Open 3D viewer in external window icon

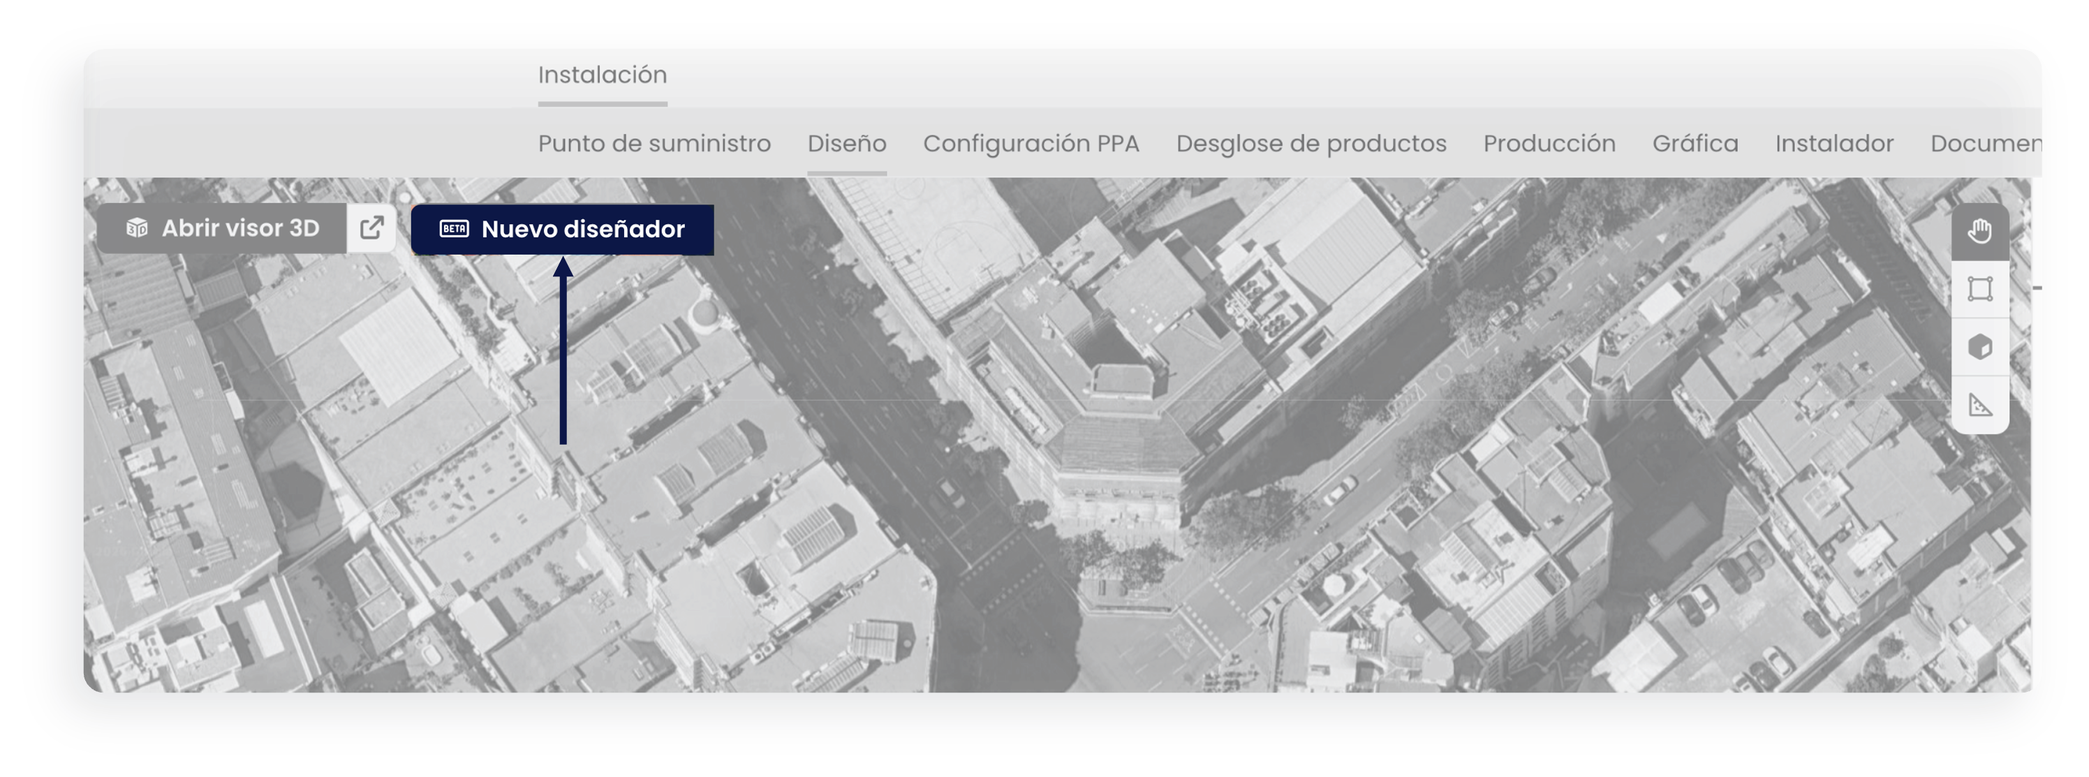[x=371, y=228]
